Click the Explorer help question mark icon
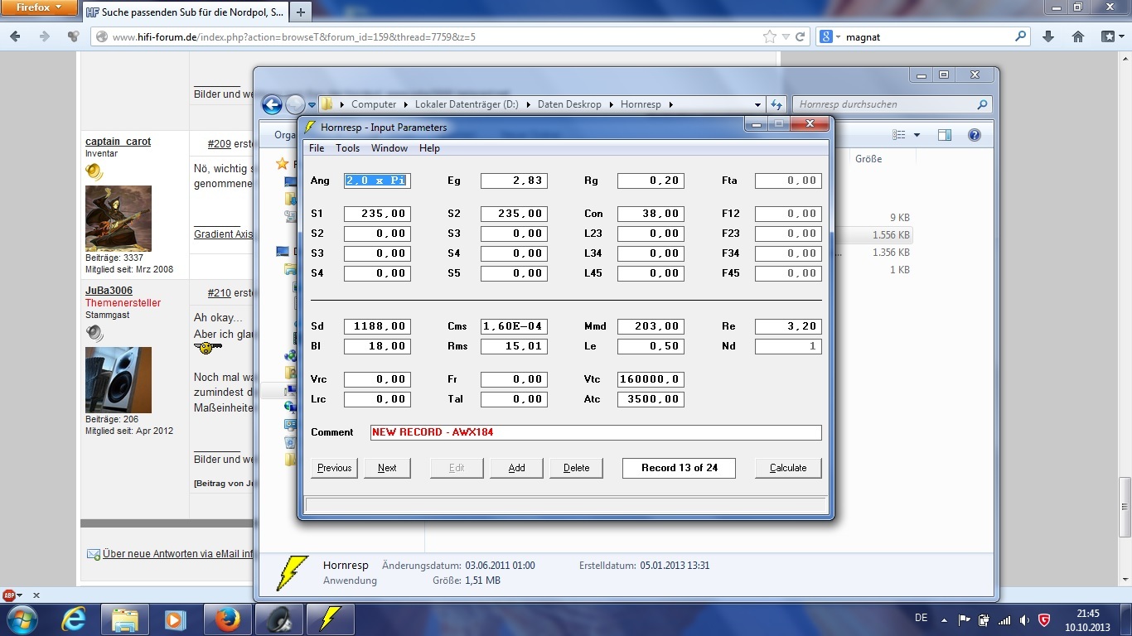The image size is (1132, 636). click(x=975, y=135)
